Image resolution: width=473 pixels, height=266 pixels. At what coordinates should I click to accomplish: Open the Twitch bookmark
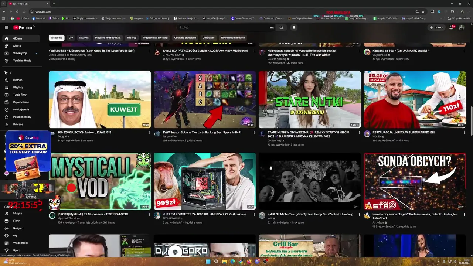click(54, 18)
